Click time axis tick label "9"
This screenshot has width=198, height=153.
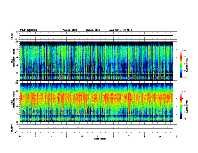pos(160,136)
